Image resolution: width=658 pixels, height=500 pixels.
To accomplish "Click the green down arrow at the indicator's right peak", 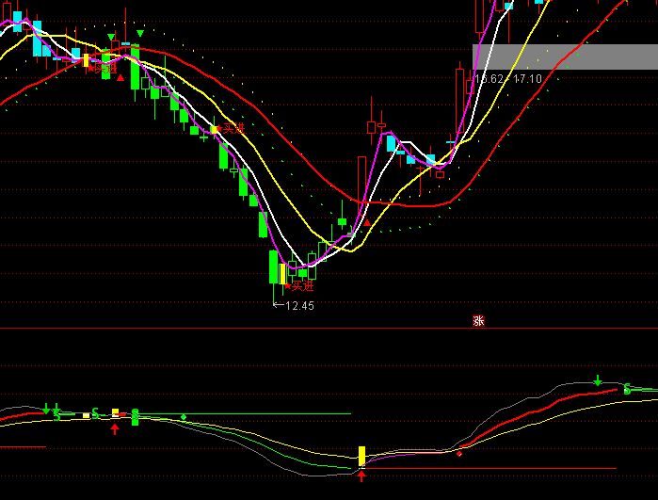I will (597, 380).
